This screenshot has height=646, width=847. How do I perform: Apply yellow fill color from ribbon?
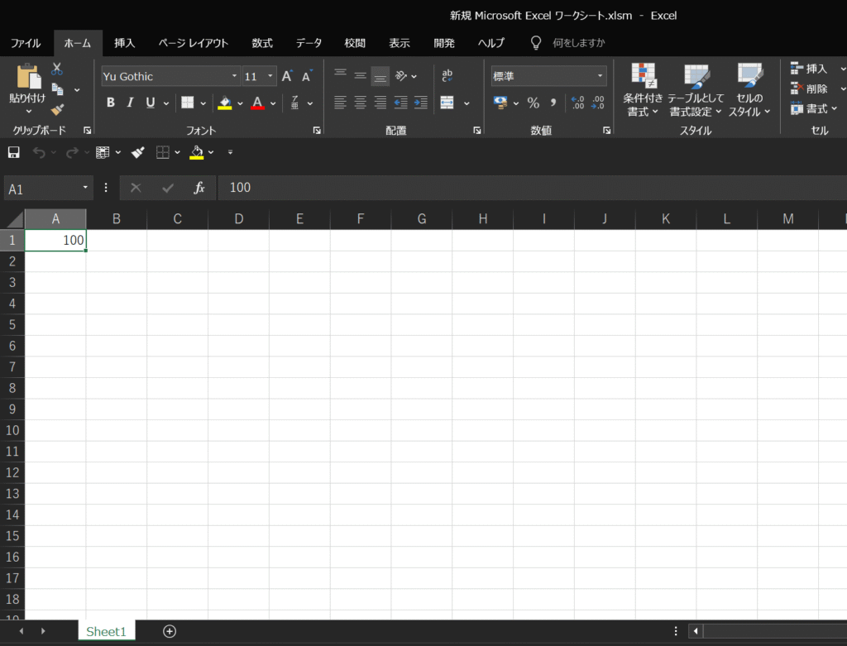[x=225, y=103]
